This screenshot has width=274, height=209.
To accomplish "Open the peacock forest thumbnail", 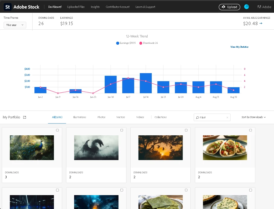I will point(32,148).
